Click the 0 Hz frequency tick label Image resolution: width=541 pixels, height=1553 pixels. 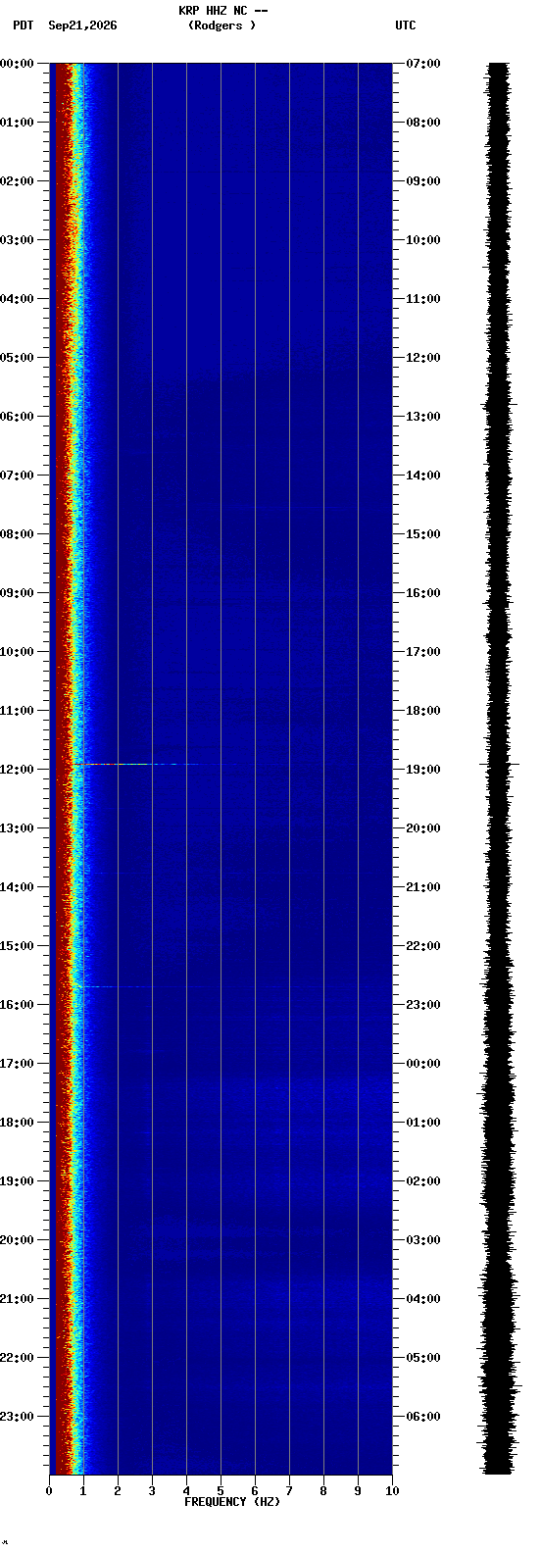click(x=49, y=1491)
